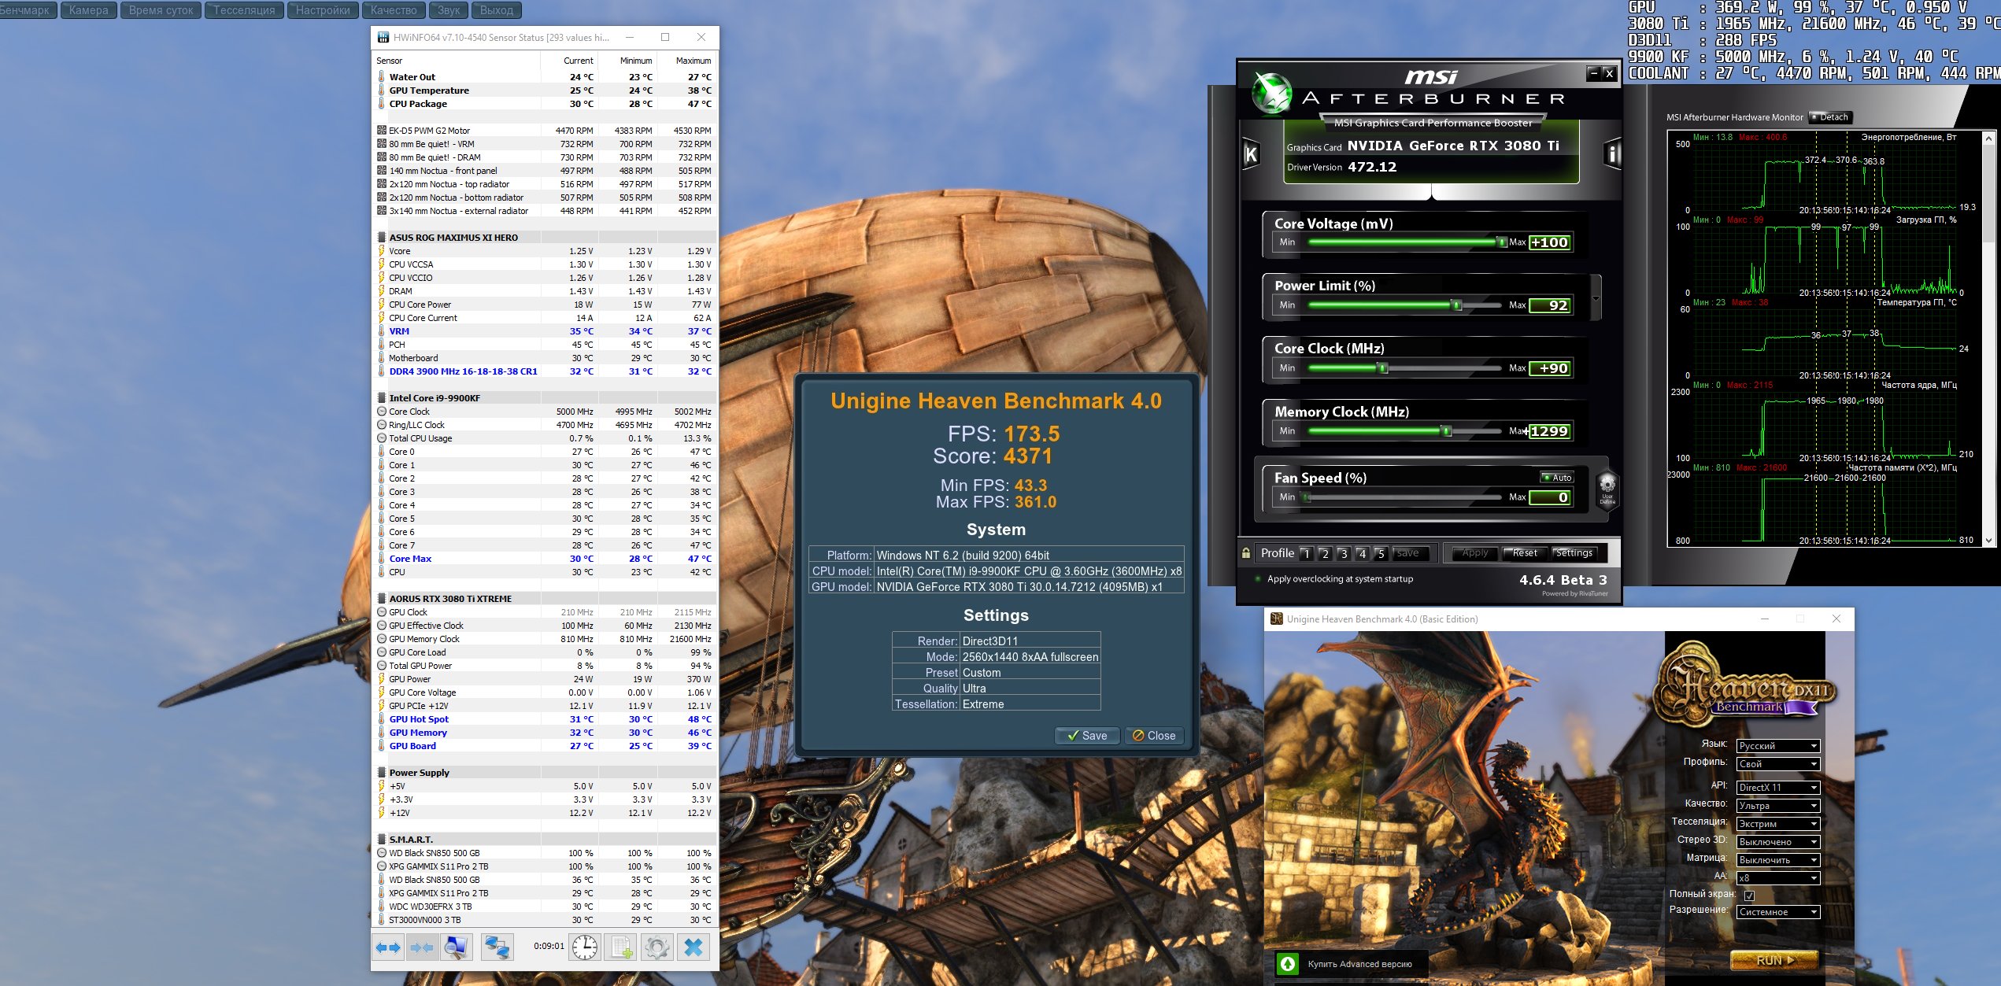Open the Stereo 3D dropdown in Heaven

click(x=1778, y=842)
